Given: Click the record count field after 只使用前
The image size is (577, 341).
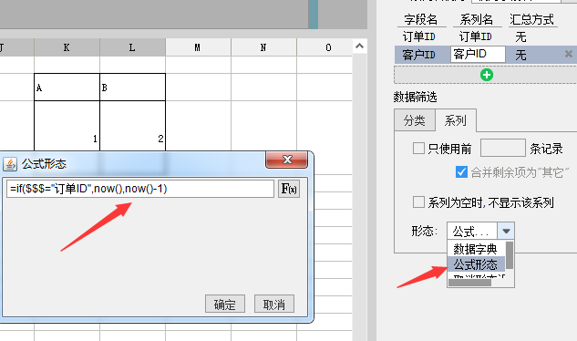Looking at the screenshot, I should click(x=502, y=148).
